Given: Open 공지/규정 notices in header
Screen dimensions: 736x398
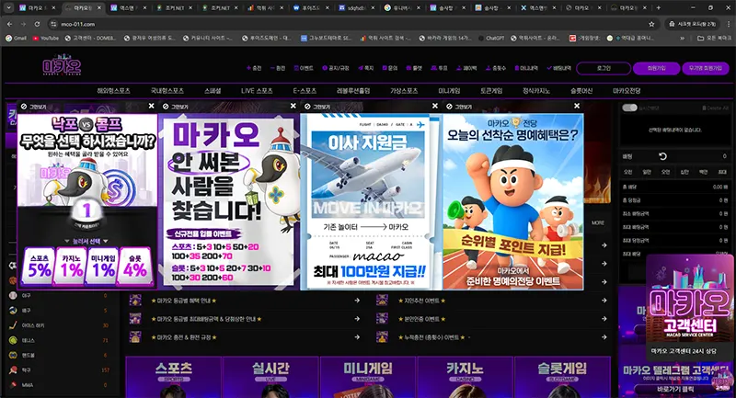Looking at the screenshot, I should pos(336,68).
